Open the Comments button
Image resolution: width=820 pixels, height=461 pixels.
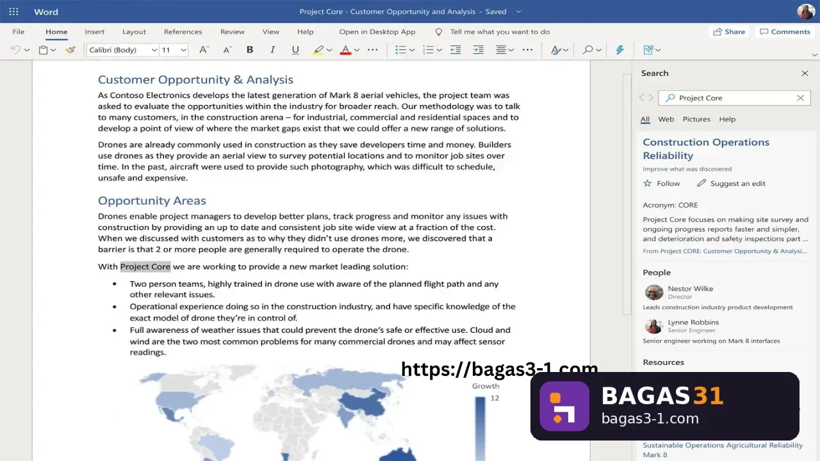tap(785, 31)
